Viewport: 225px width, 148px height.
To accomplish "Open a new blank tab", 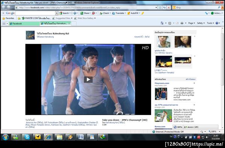I will click(x=73, y=24).
